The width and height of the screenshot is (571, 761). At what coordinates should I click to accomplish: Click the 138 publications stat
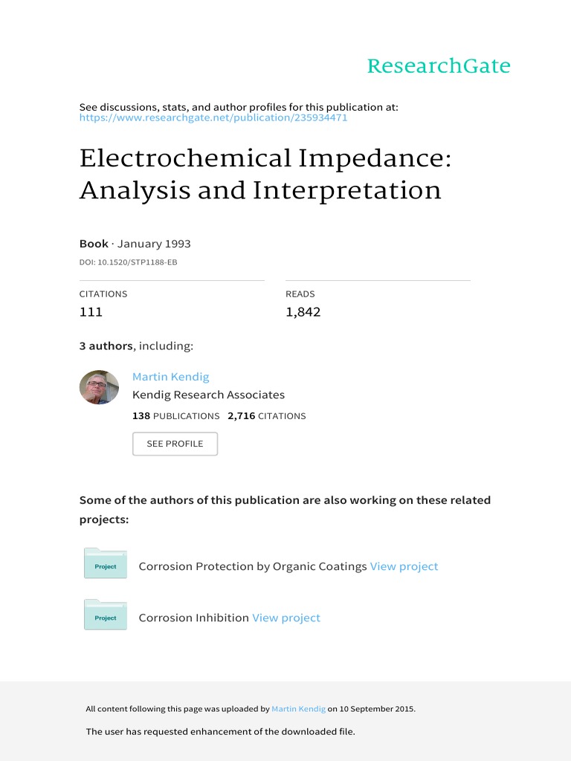tap(175, 416)
